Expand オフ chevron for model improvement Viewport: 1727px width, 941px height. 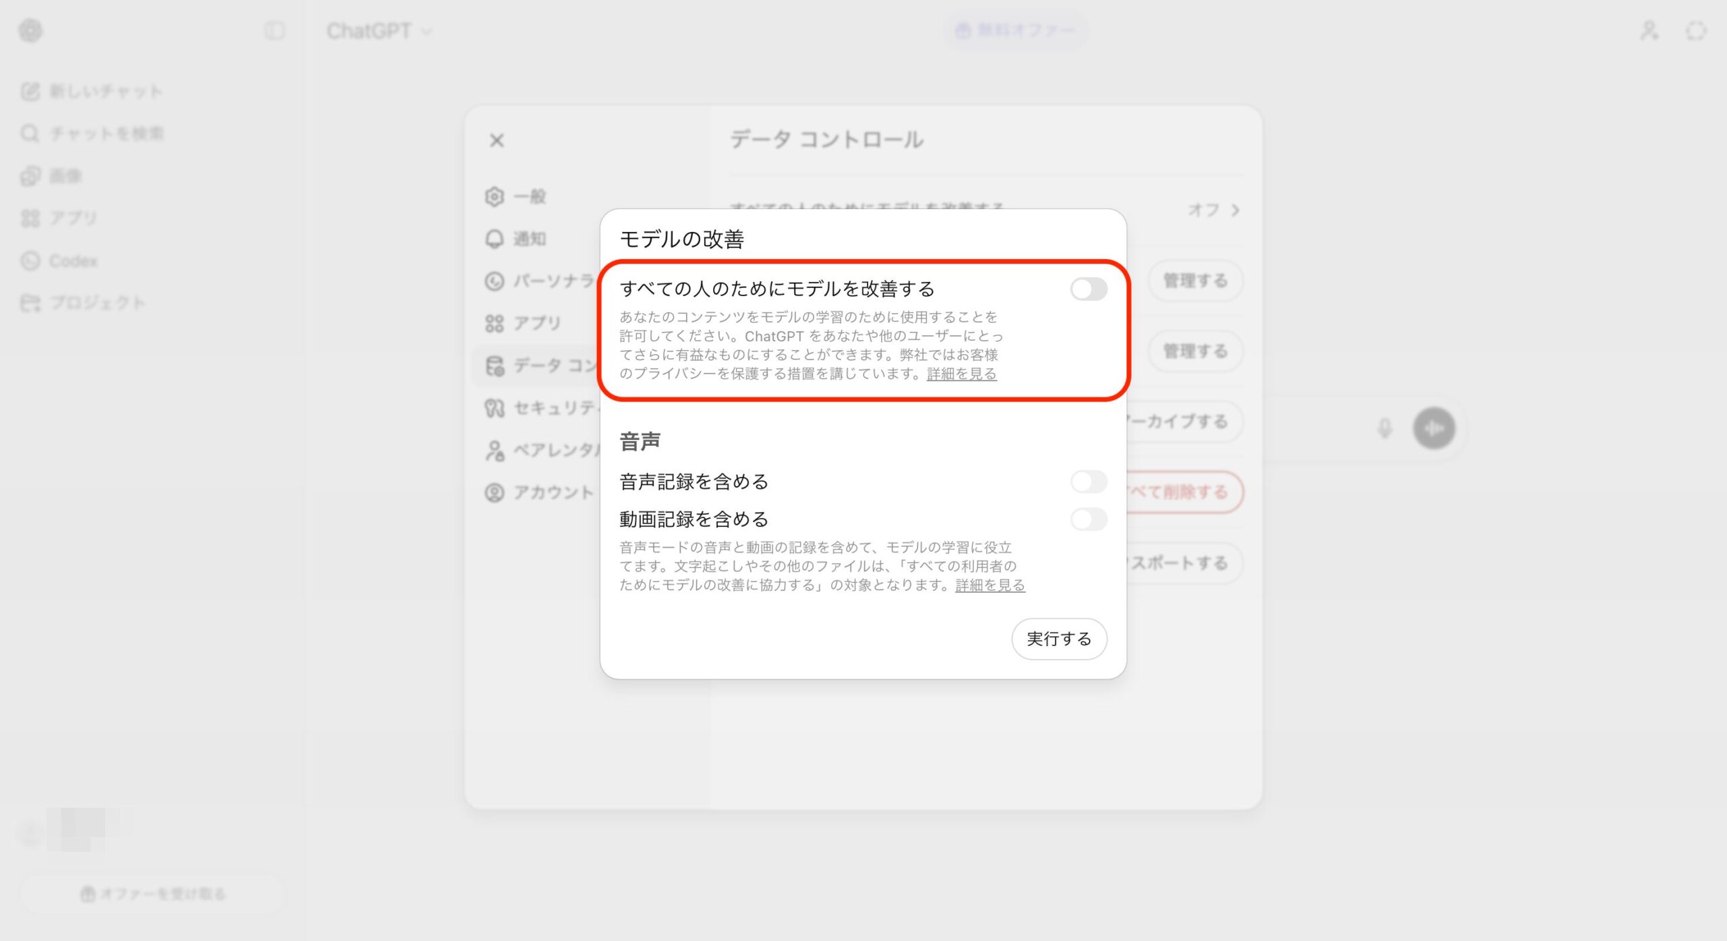(1235, 210)
